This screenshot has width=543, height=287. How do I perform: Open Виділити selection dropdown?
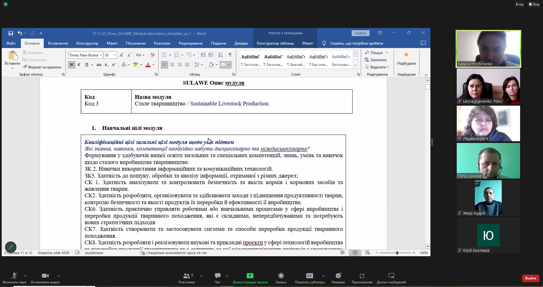tap(377, 67)
